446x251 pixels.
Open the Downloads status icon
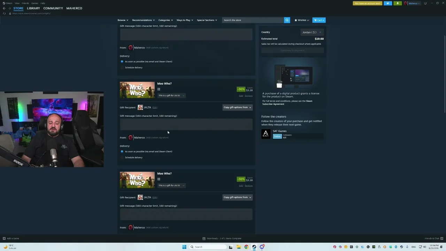(204, 238)
